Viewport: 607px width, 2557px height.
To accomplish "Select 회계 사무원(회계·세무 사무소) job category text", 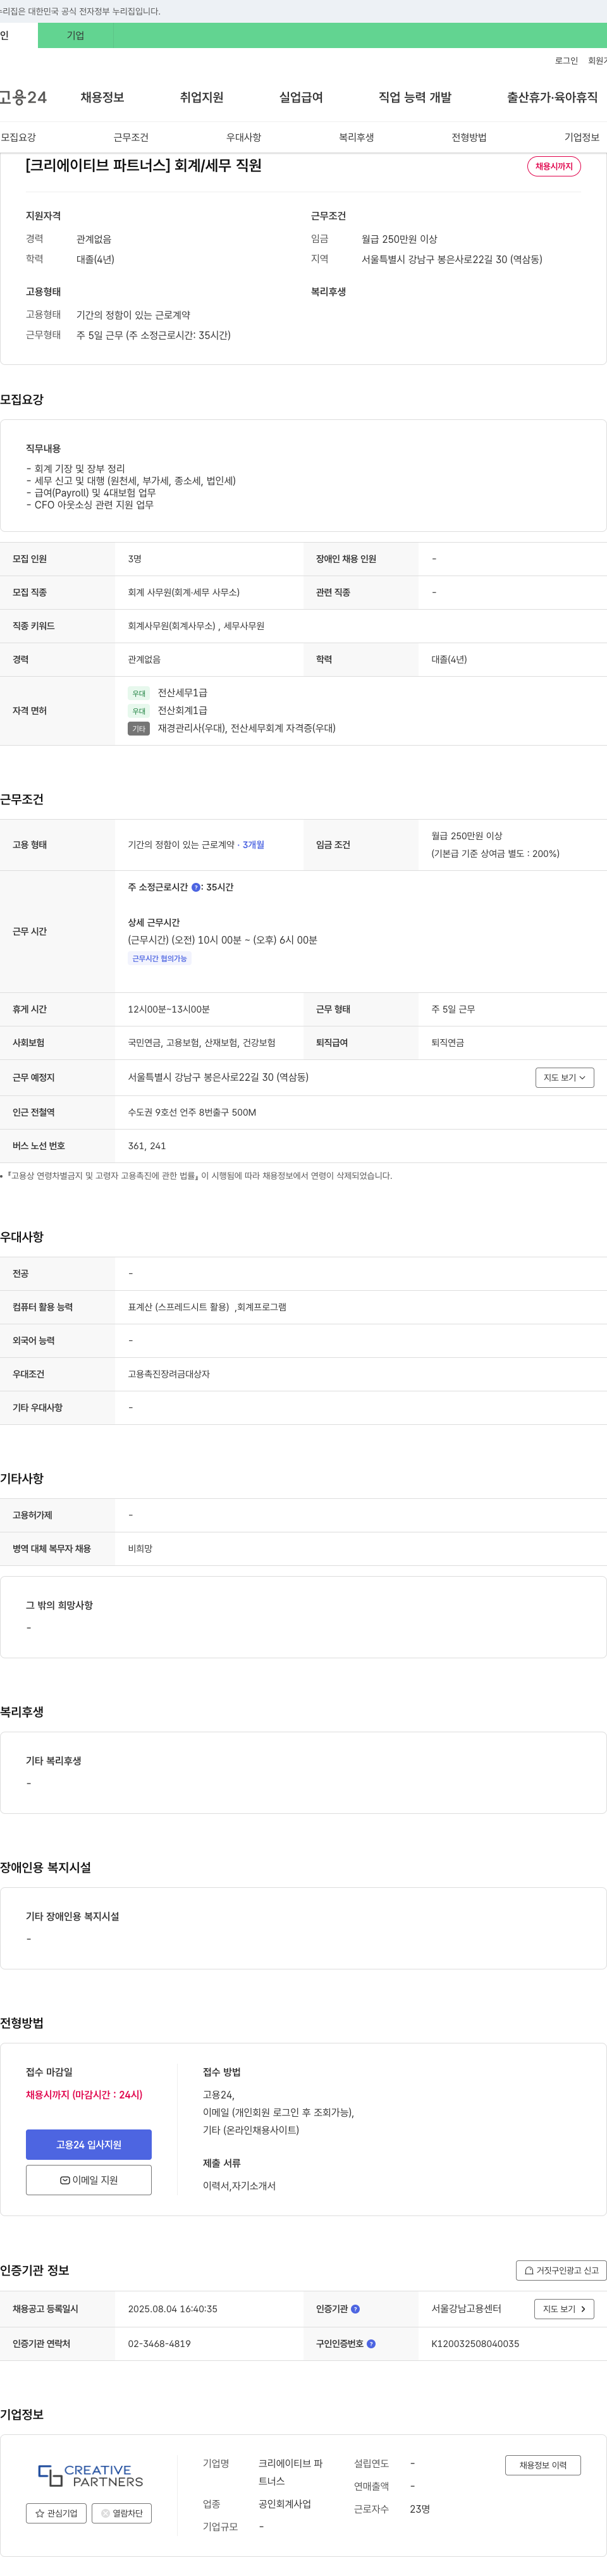I will 183,593.
